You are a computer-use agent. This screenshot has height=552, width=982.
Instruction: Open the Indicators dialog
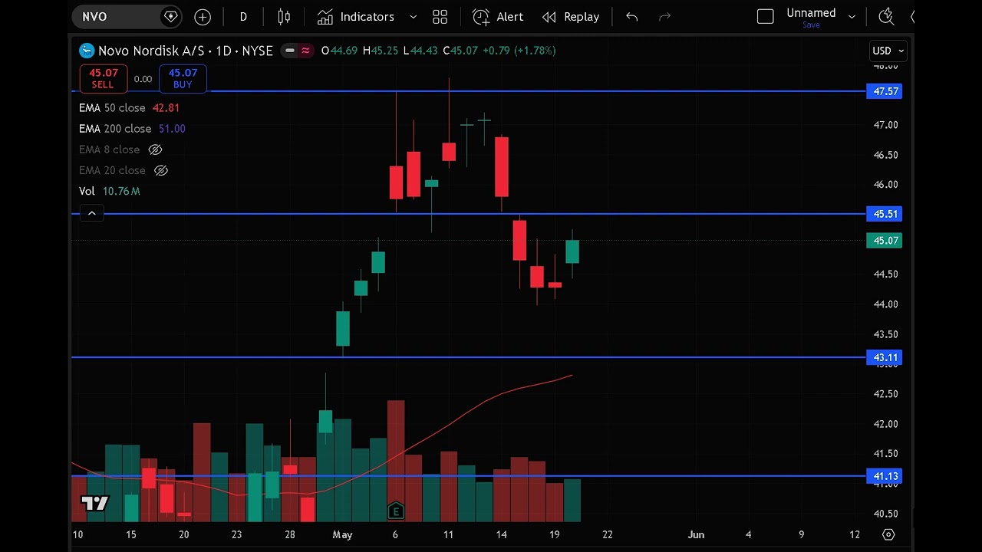coord(356,16)
